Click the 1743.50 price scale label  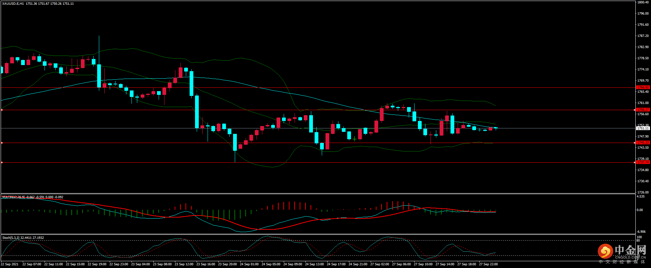(643, 148)
